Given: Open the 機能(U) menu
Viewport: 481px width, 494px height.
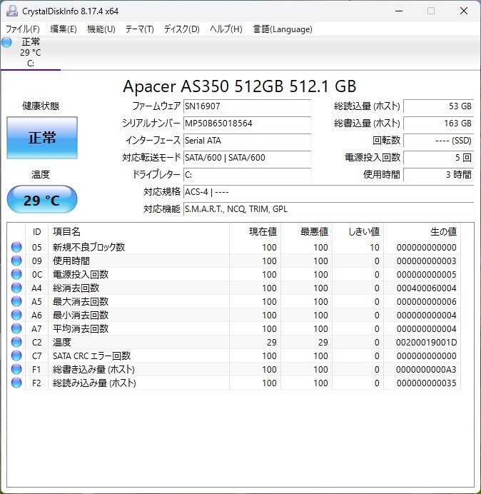Looking at the screenshot, I should tap(101, 29).
